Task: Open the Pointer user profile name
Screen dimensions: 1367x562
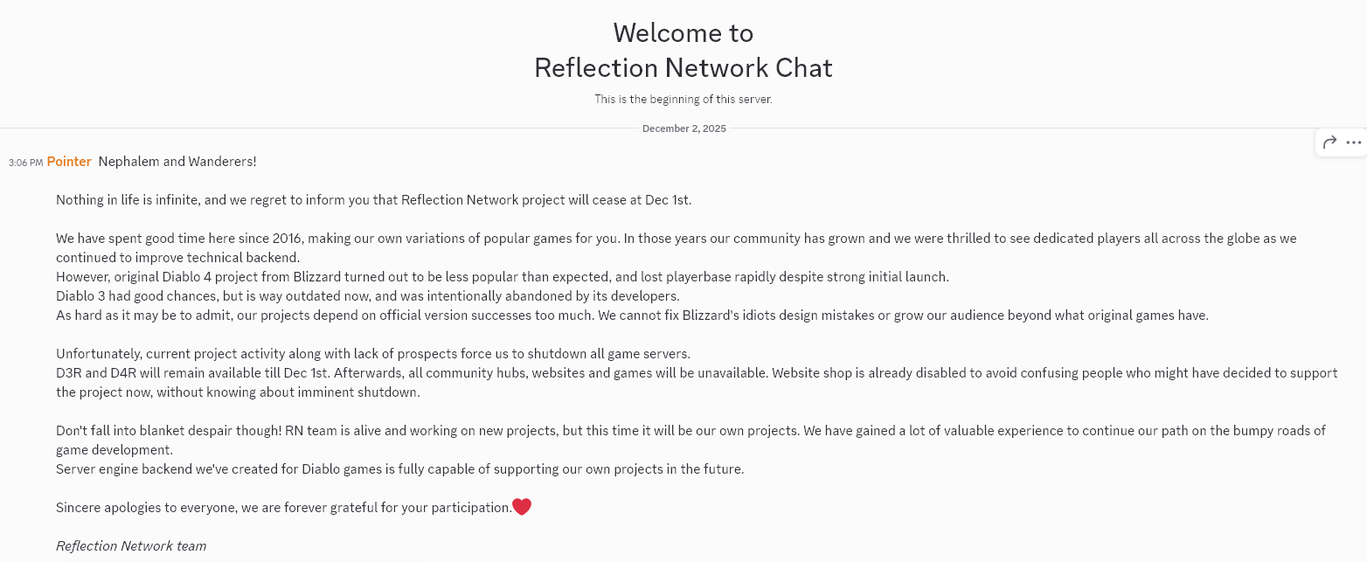Action: pos(69,162)
